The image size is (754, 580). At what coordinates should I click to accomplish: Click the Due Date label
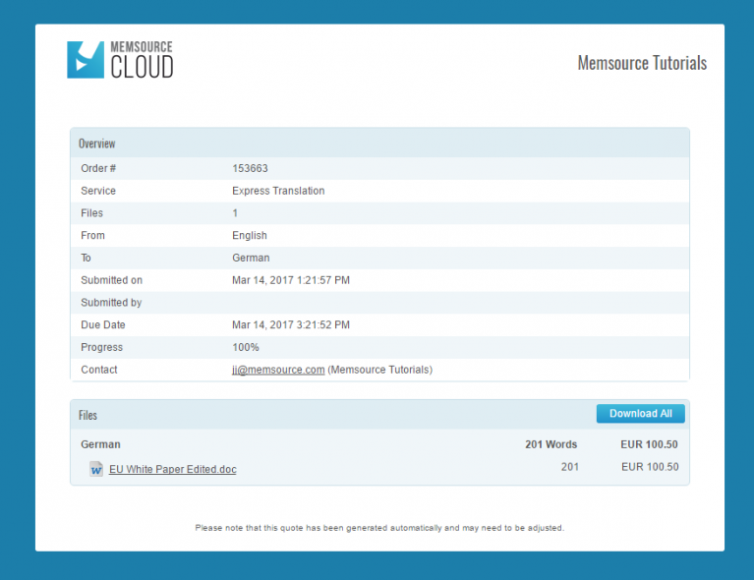103,325
